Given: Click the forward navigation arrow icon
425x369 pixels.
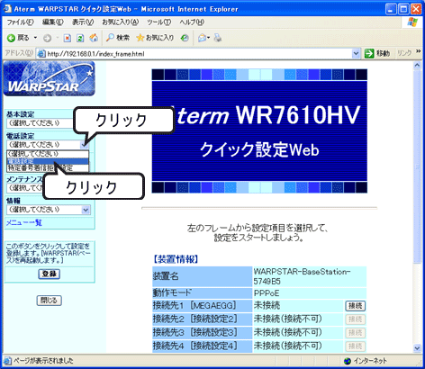Looking at the screenshot, I should (x=47, y=38).
